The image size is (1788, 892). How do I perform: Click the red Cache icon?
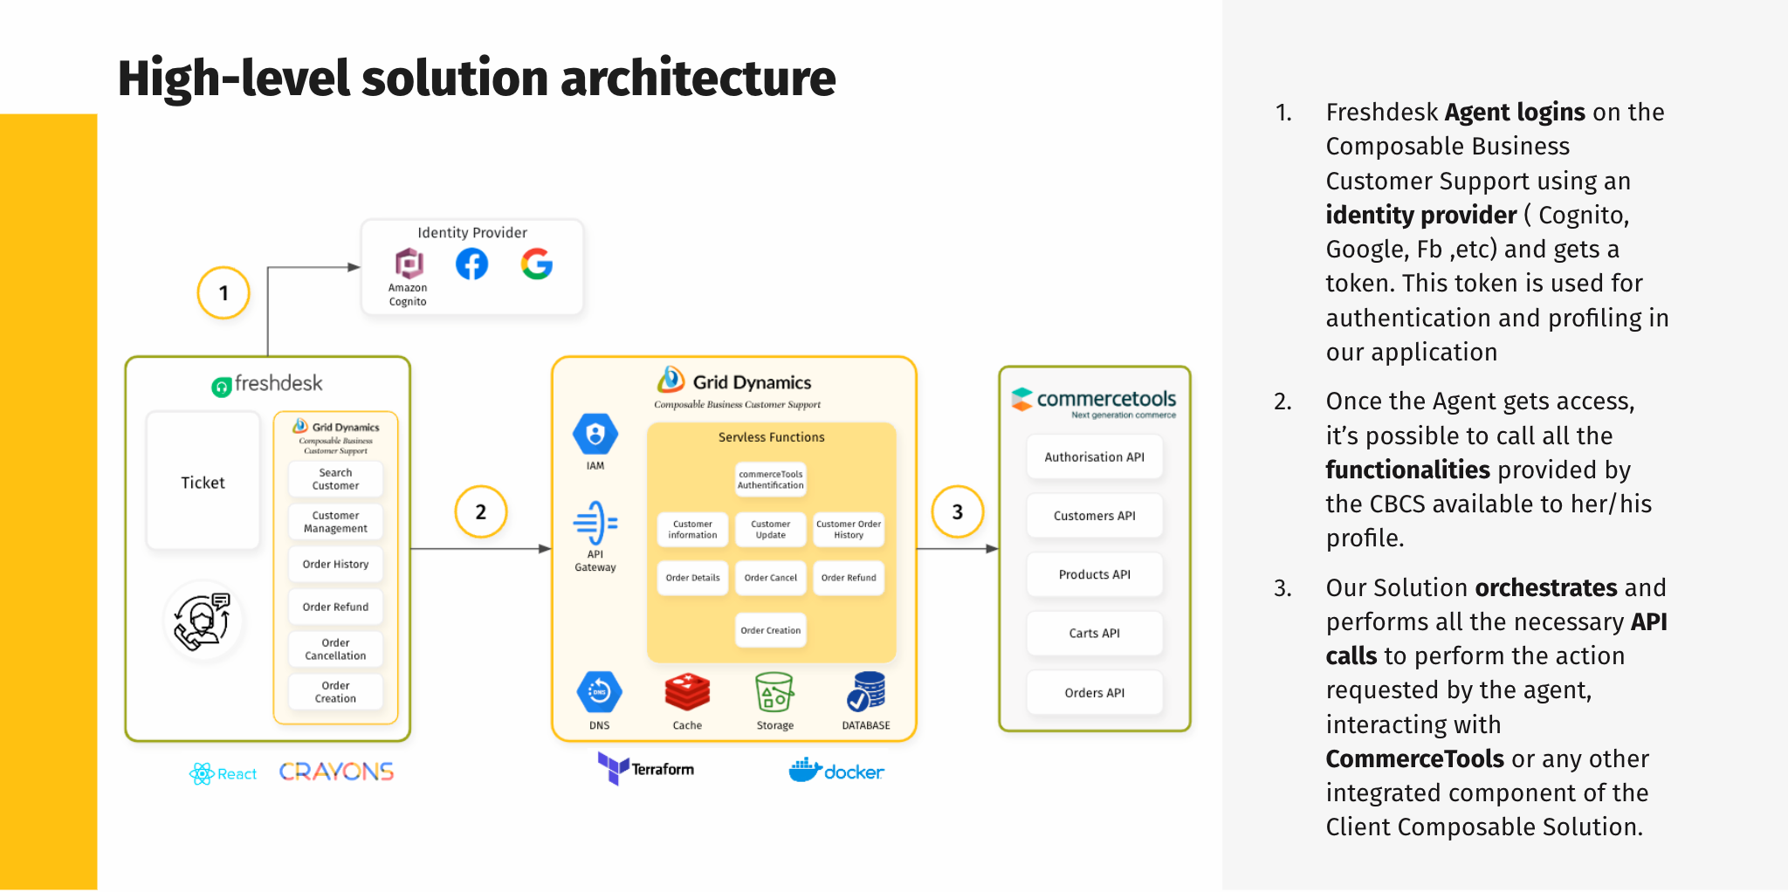[687, 693]
